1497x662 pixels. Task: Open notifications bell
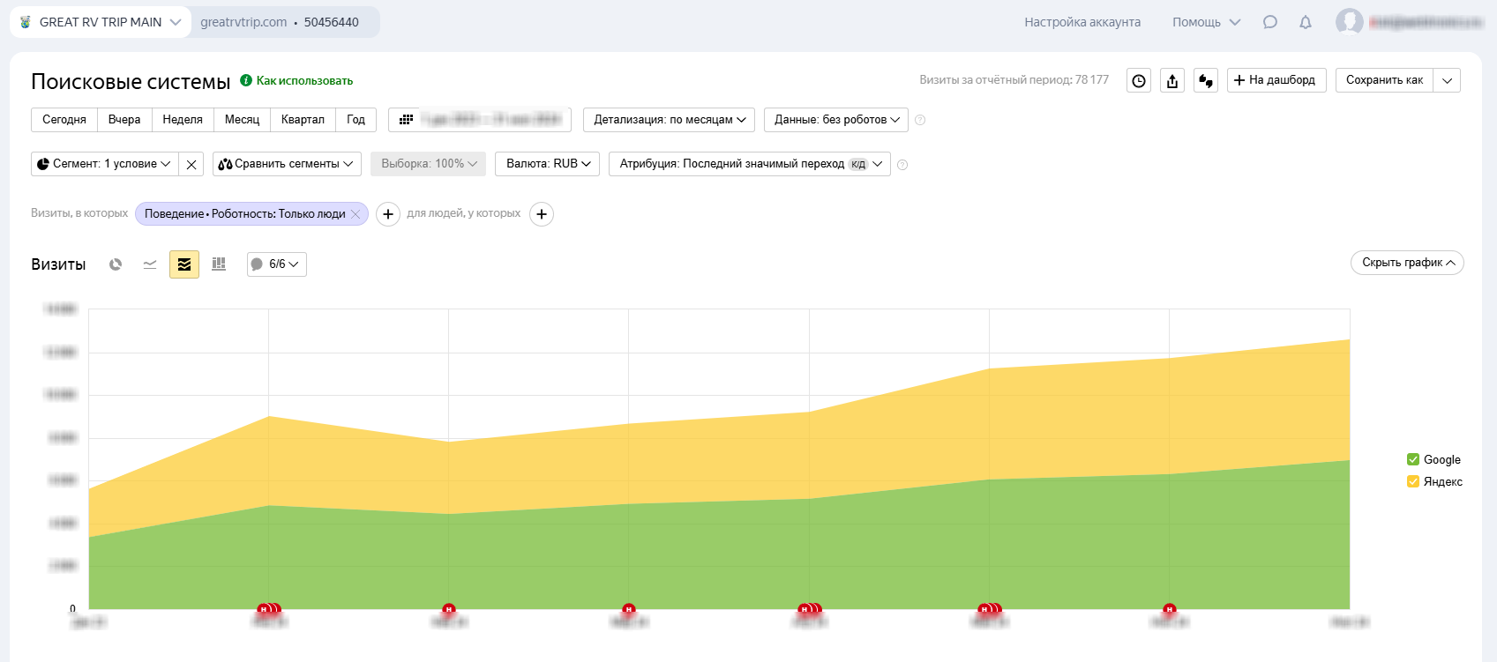pos(1306,22)
